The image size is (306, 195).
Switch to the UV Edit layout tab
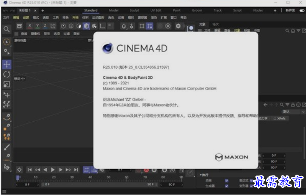156,10
